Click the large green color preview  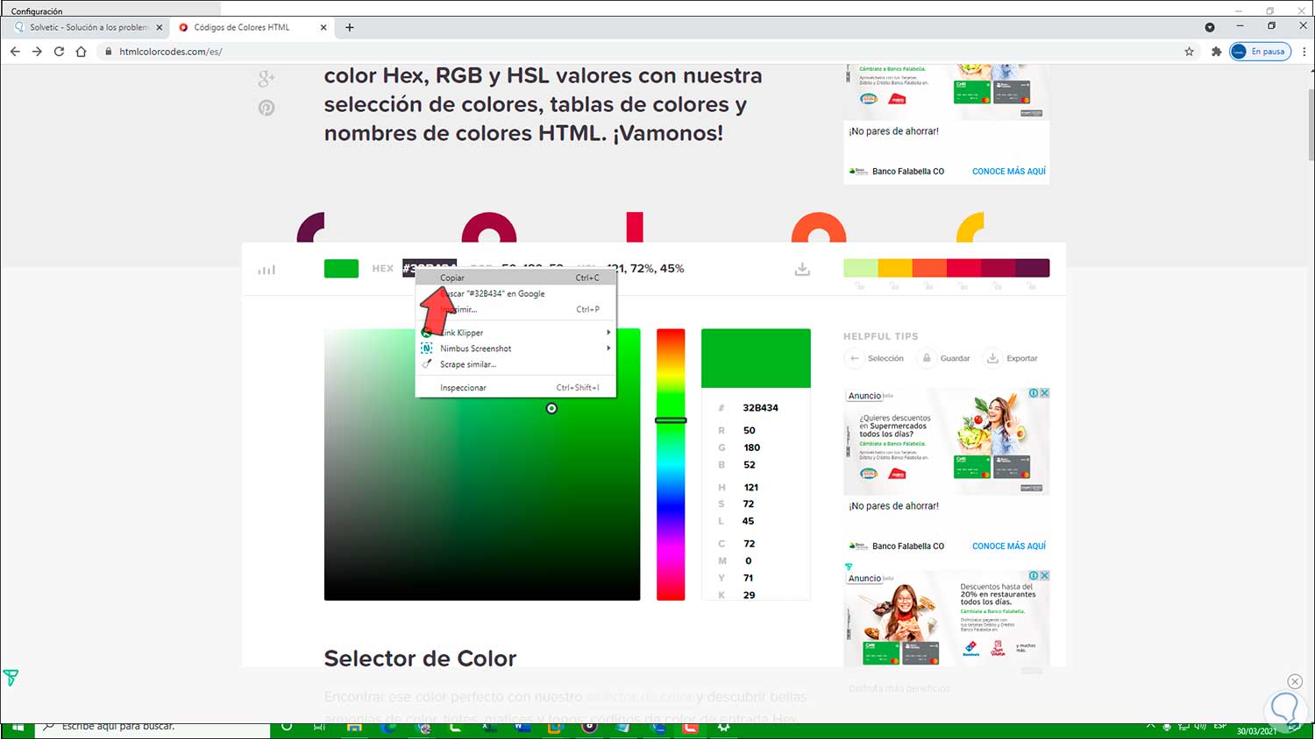(x=756, y=358)
